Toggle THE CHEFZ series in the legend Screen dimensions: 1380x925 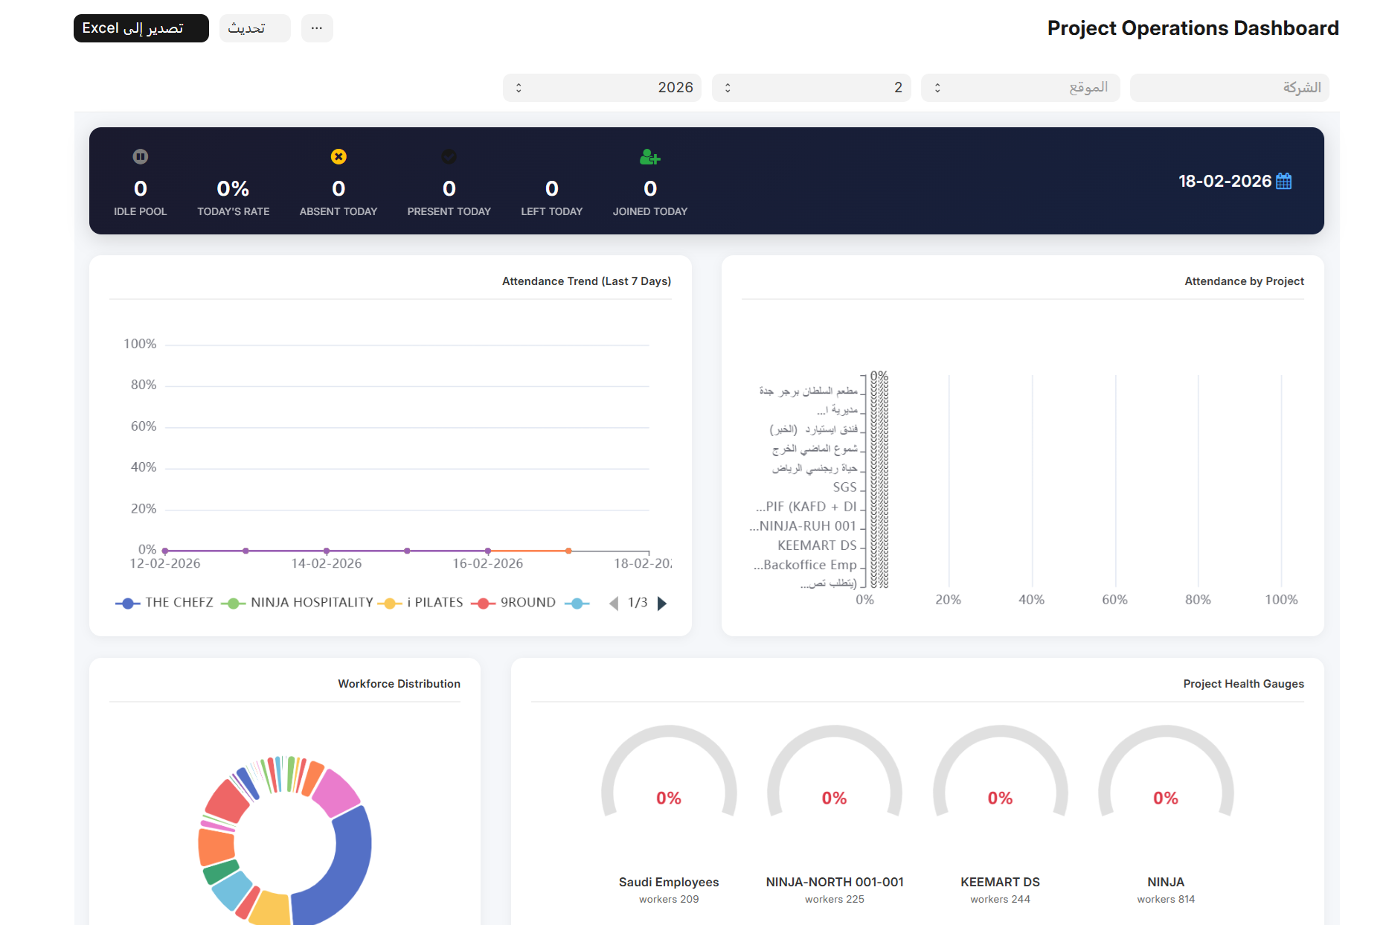pyautogui.click(x=179, y=603)
